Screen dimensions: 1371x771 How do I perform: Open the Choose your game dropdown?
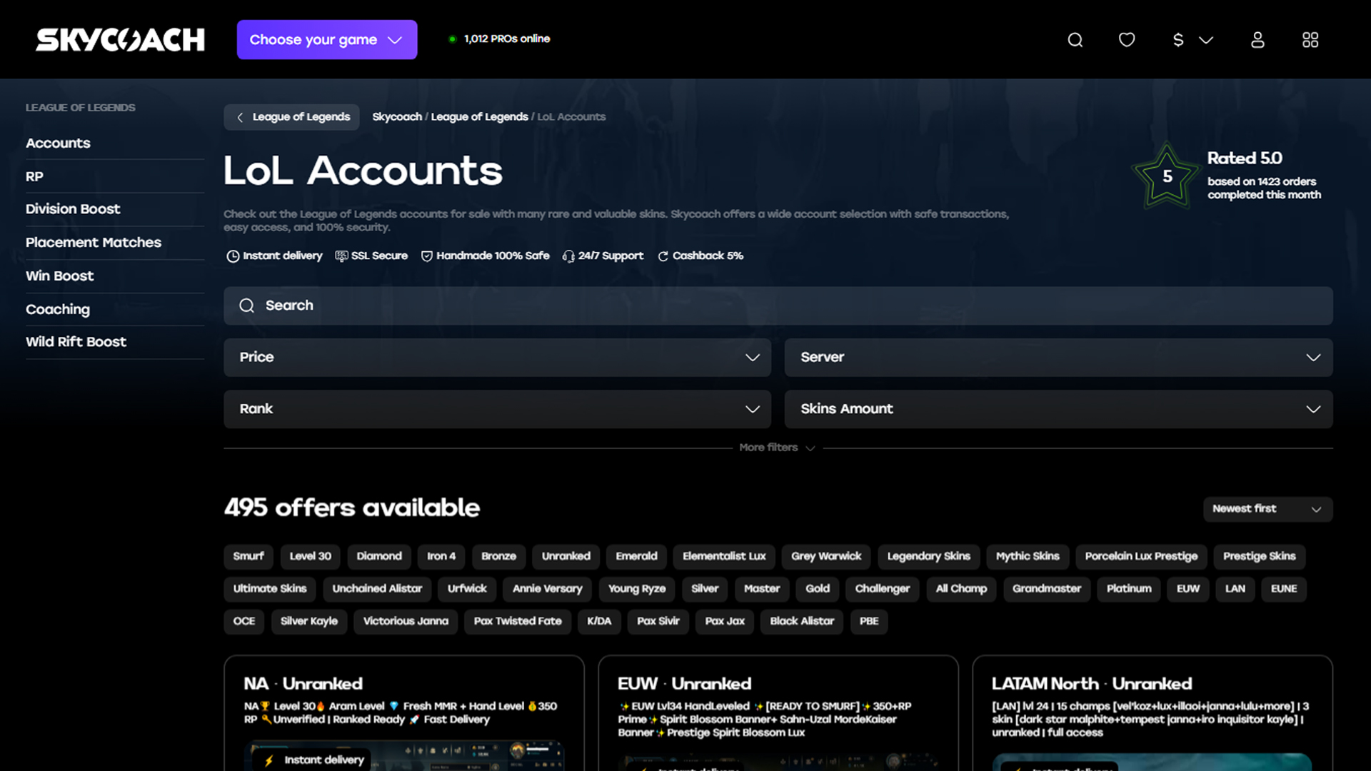(326, 39)
